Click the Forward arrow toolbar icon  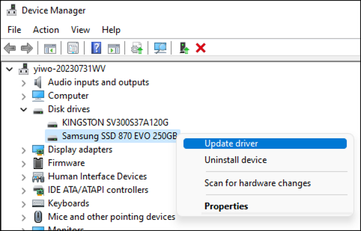[27, 48]
